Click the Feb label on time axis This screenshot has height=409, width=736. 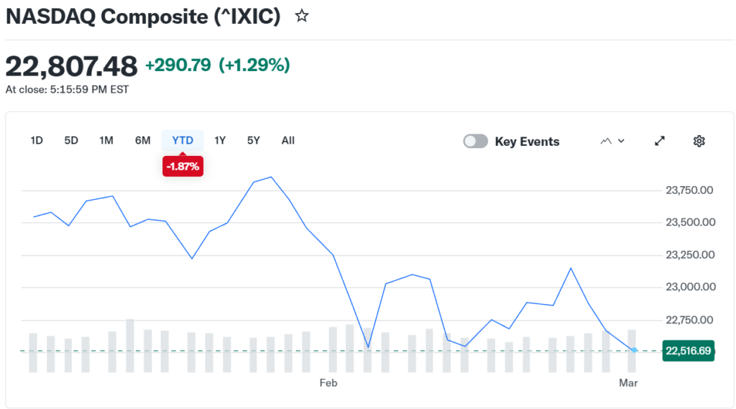pos(328,383)
